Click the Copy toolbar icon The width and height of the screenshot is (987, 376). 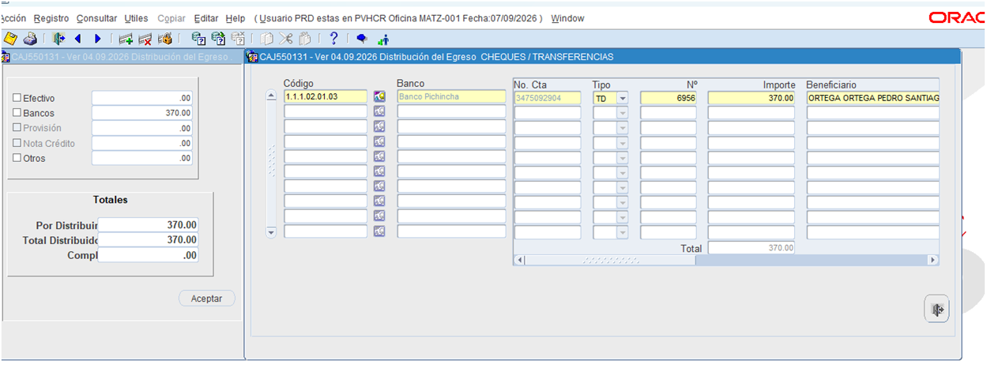click(x=267, y=38)
